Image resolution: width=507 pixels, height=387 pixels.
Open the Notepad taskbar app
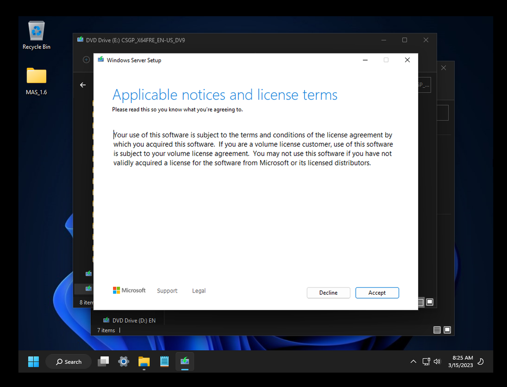pyautogui.click(x=164, y=361)
